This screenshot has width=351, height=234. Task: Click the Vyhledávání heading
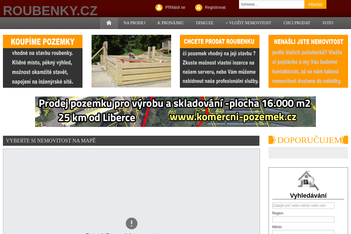point(308,195)
